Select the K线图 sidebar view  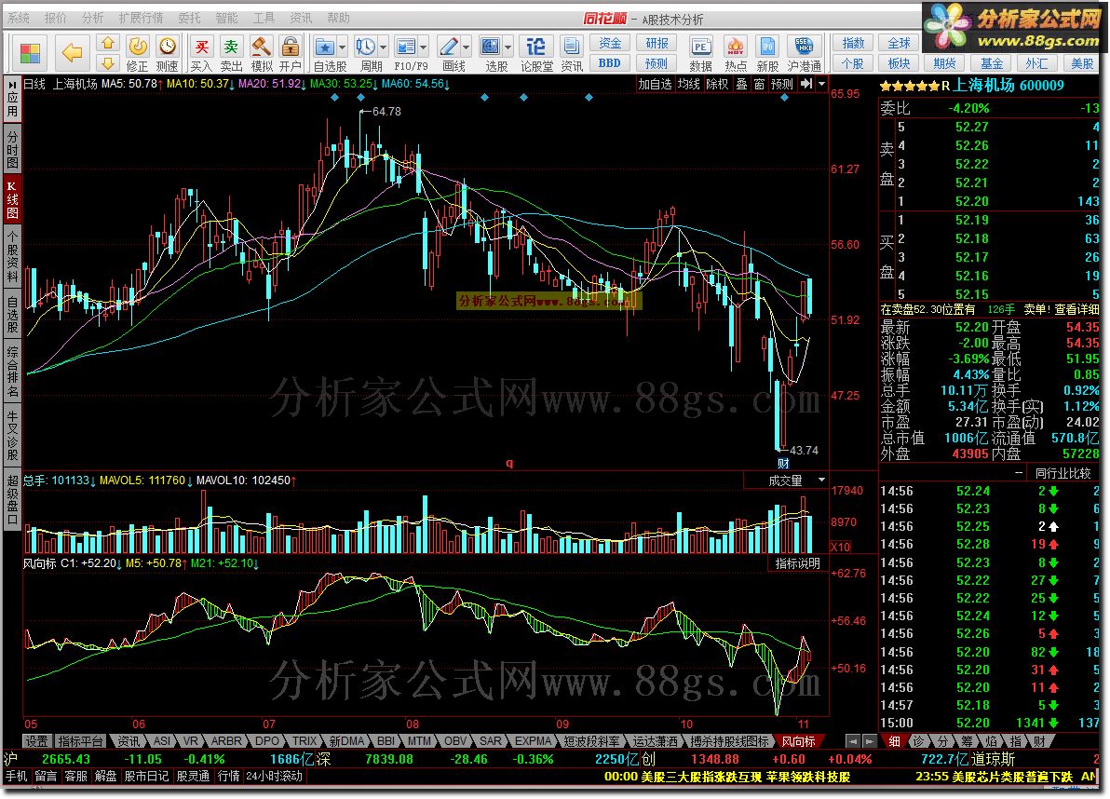click(x=12, y=199)
